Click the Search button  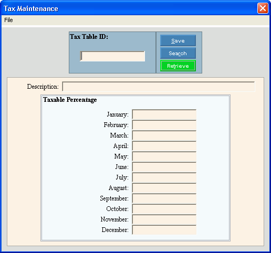pyautogui.click(x=178, y=53)
